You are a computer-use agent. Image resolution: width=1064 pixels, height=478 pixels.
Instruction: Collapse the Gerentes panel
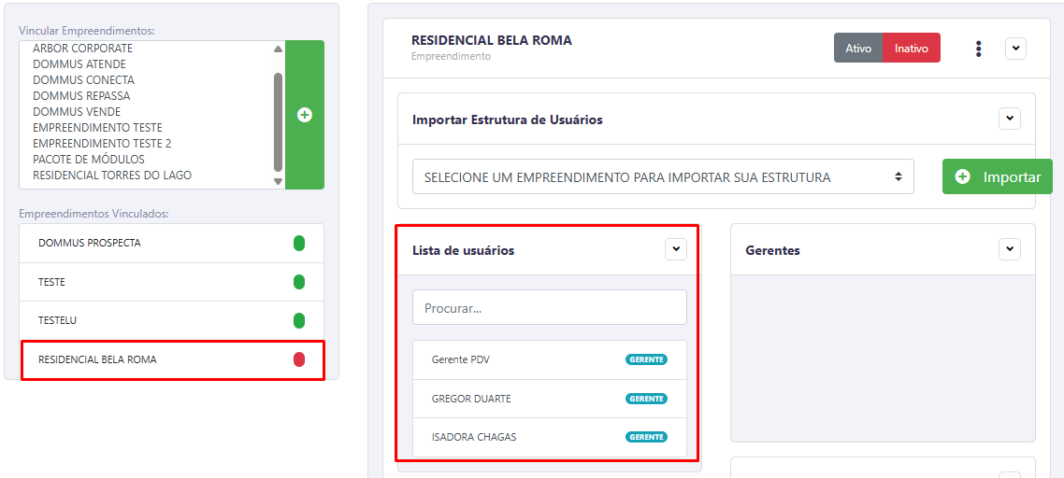(1009, 249)
